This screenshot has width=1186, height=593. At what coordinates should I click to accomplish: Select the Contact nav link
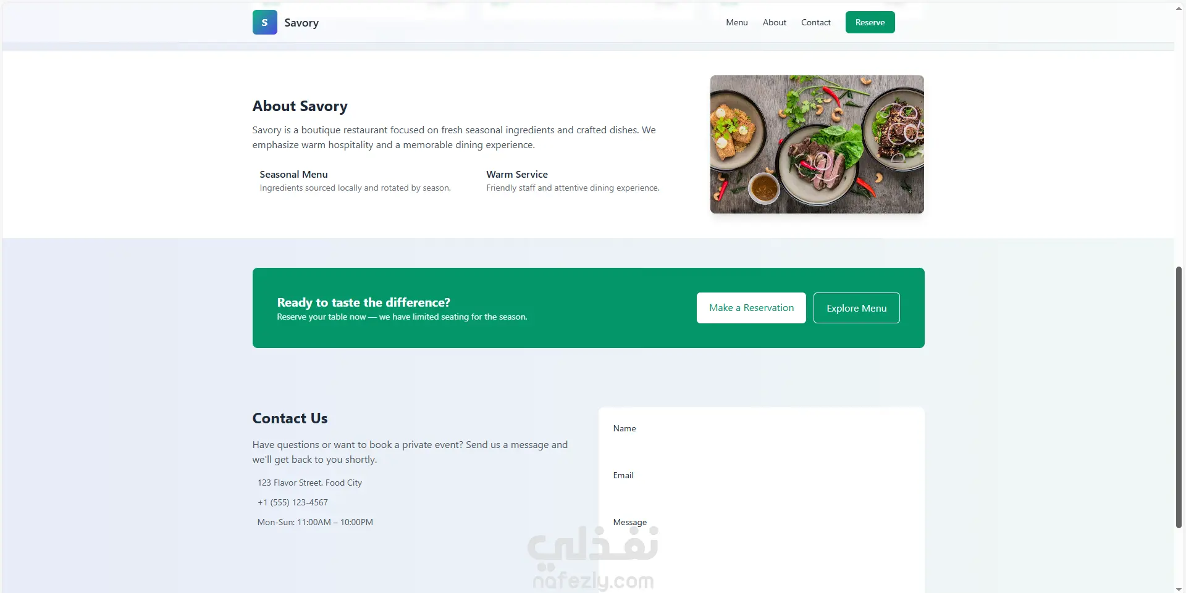coord(815,22)
